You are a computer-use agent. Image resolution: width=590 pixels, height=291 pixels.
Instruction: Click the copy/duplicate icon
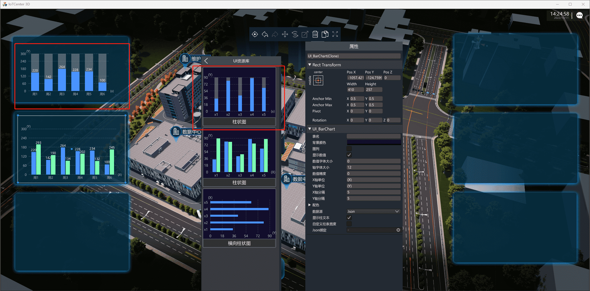tap(325, 34)
